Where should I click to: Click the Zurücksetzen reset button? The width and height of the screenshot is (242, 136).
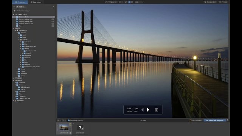[210, 2]
